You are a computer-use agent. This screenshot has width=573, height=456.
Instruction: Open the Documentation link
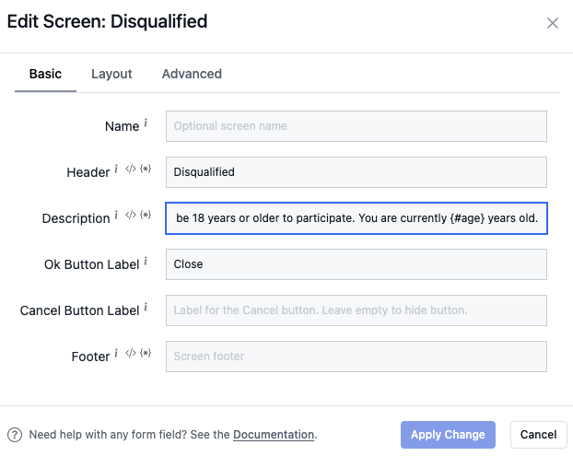pyautogui.click(x=274, y=435)
